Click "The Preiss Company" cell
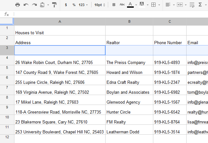This screenshot has height=143, width=208. pos(129,60)
